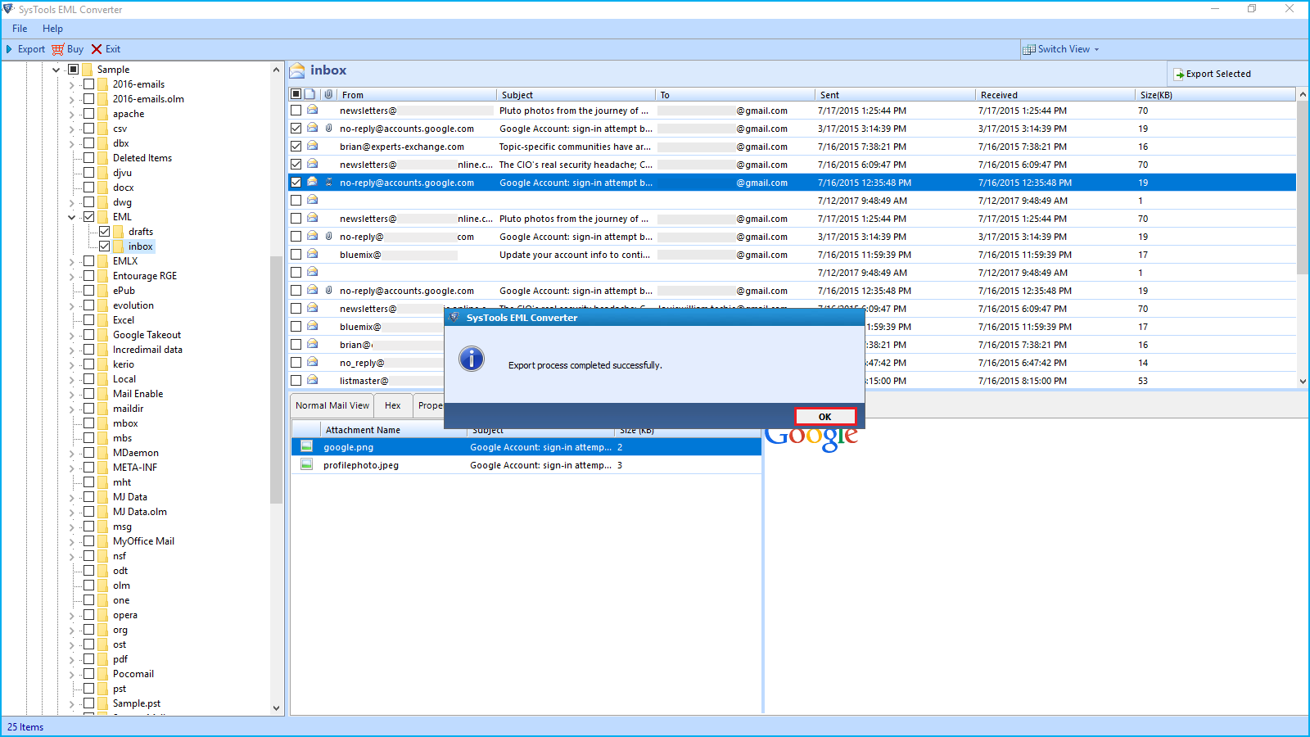The height and width of the screenshot is (737, 1310).
Task: Click envelope icon of no_reply@ row
Action: (312, 362)
